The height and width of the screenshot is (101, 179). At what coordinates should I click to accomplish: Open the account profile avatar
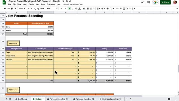(175, 2)
